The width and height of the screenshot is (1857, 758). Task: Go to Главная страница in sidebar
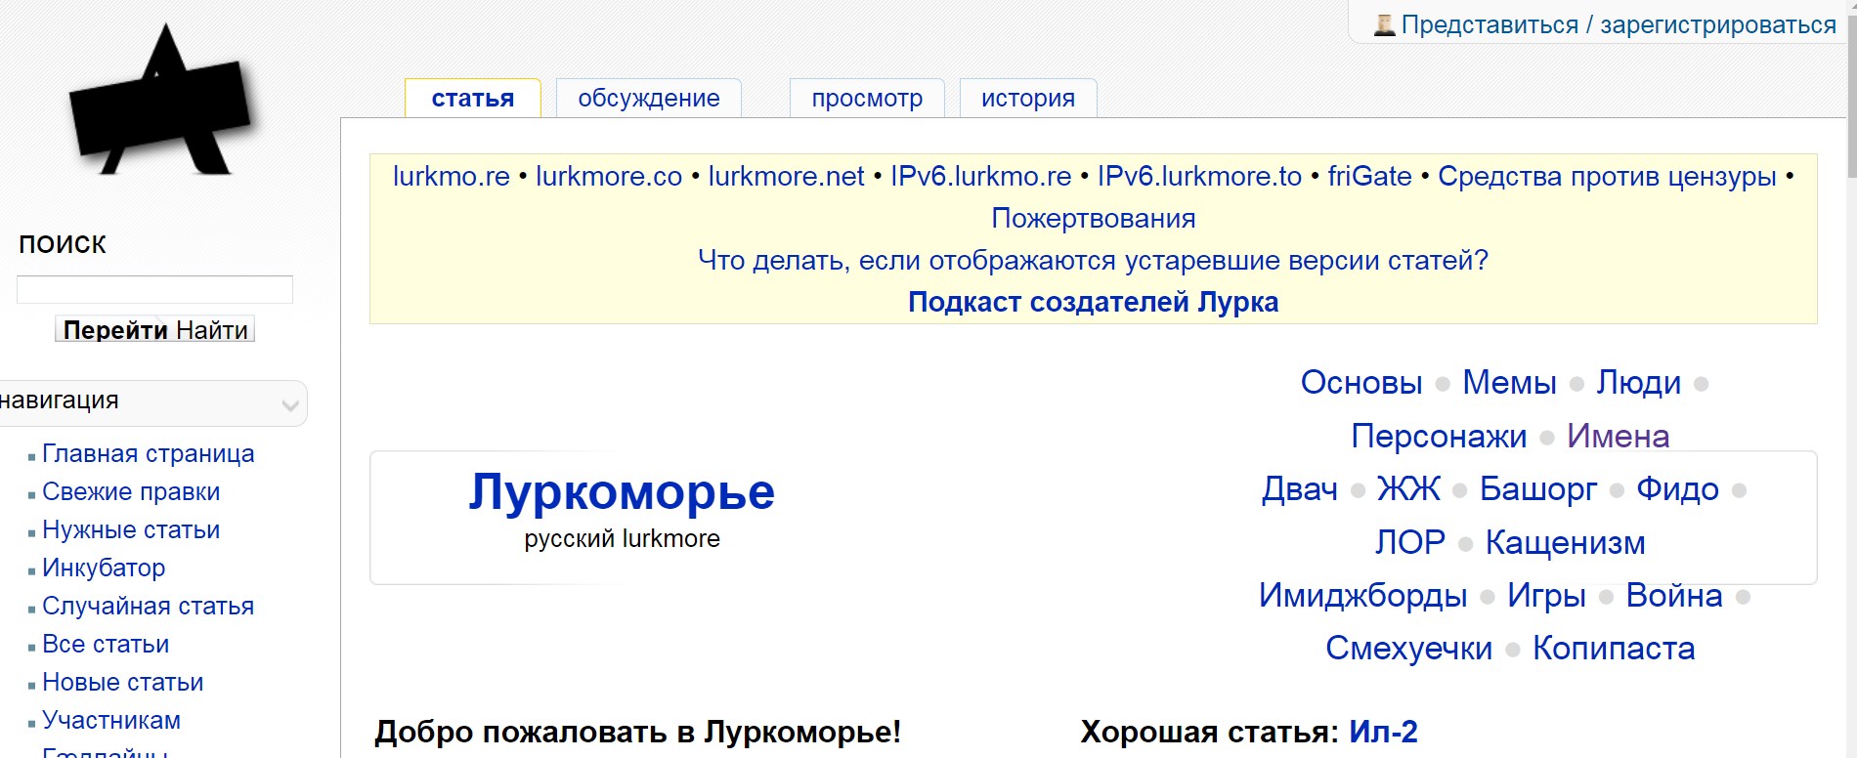(x=149, y=454)
